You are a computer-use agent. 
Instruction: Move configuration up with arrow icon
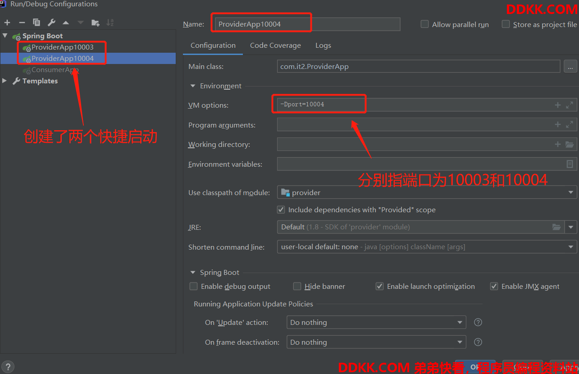[66, 23]
